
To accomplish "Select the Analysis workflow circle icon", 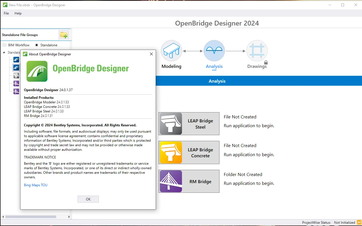I will (x=214, y=51).
